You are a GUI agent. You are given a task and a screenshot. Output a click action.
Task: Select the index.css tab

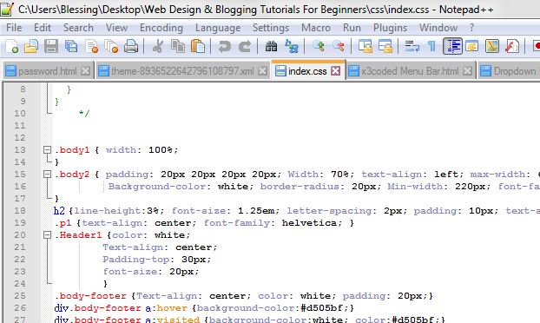tap(307, 71)
